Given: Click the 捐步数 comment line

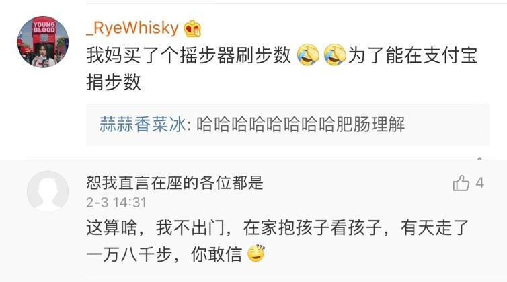Looking at the screenshot, I should [x=114, y=82].
